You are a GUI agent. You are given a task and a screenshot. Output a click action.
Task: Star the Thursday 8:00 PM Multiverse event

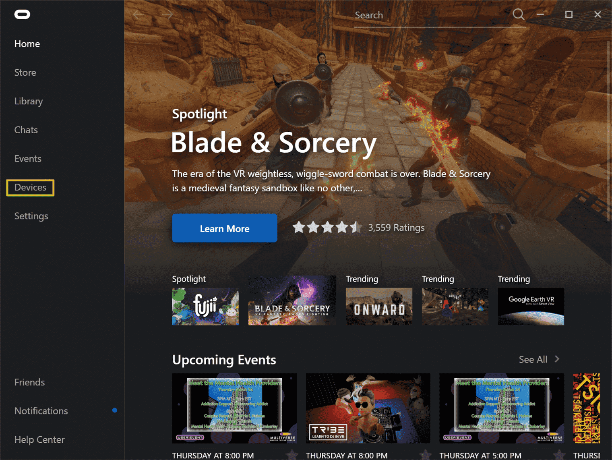pos(292,455)
